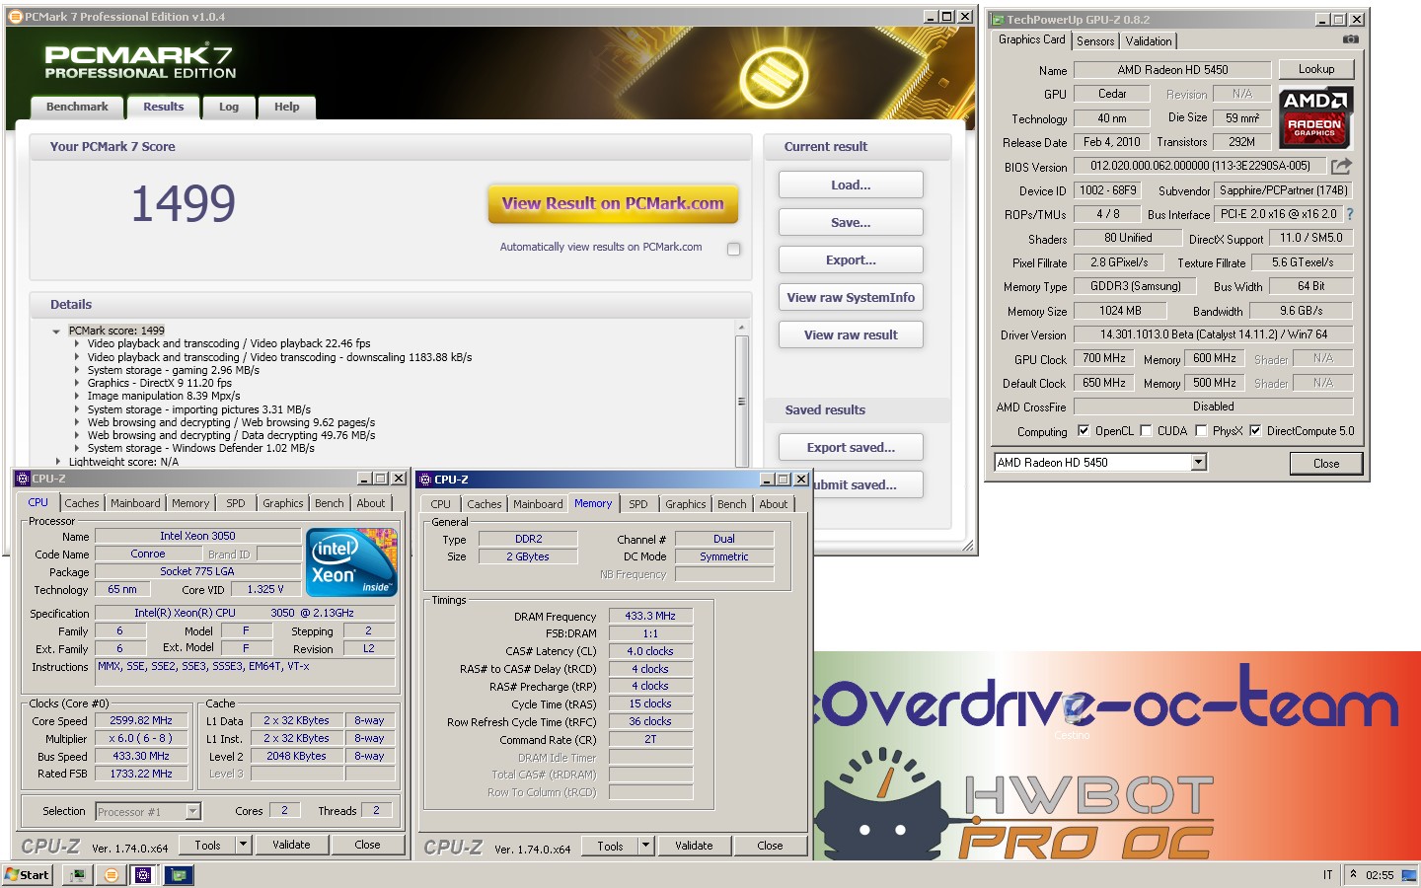Image resolution: width=1421 pixels, height=888 pixels.
Task: Click the Memory CPU-Z window title icon
Action: point(425,480)
